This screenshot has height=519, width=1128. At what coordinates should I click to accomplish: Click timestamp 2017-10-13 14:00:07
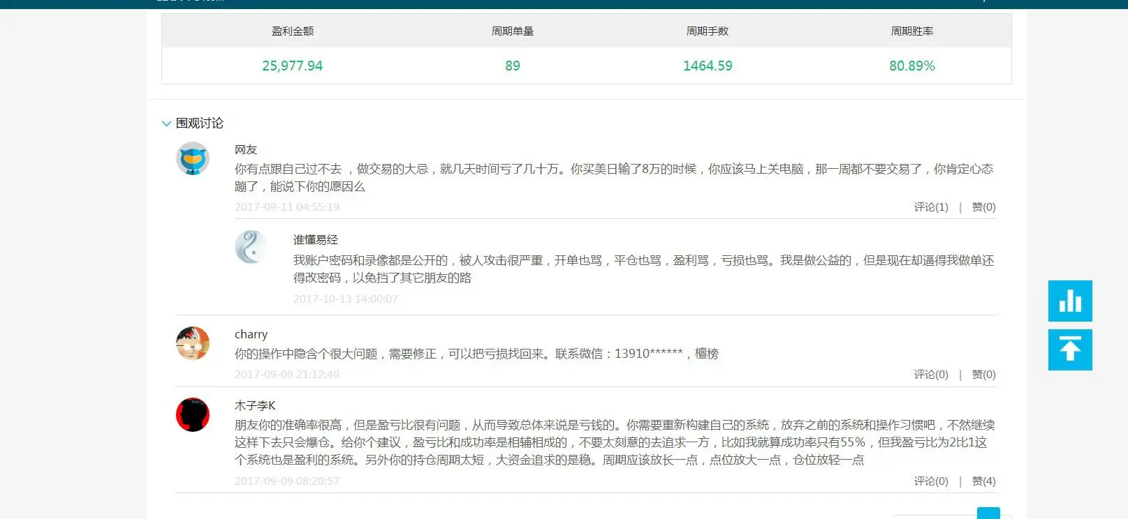pyautogui.click(x=346, y=299)
